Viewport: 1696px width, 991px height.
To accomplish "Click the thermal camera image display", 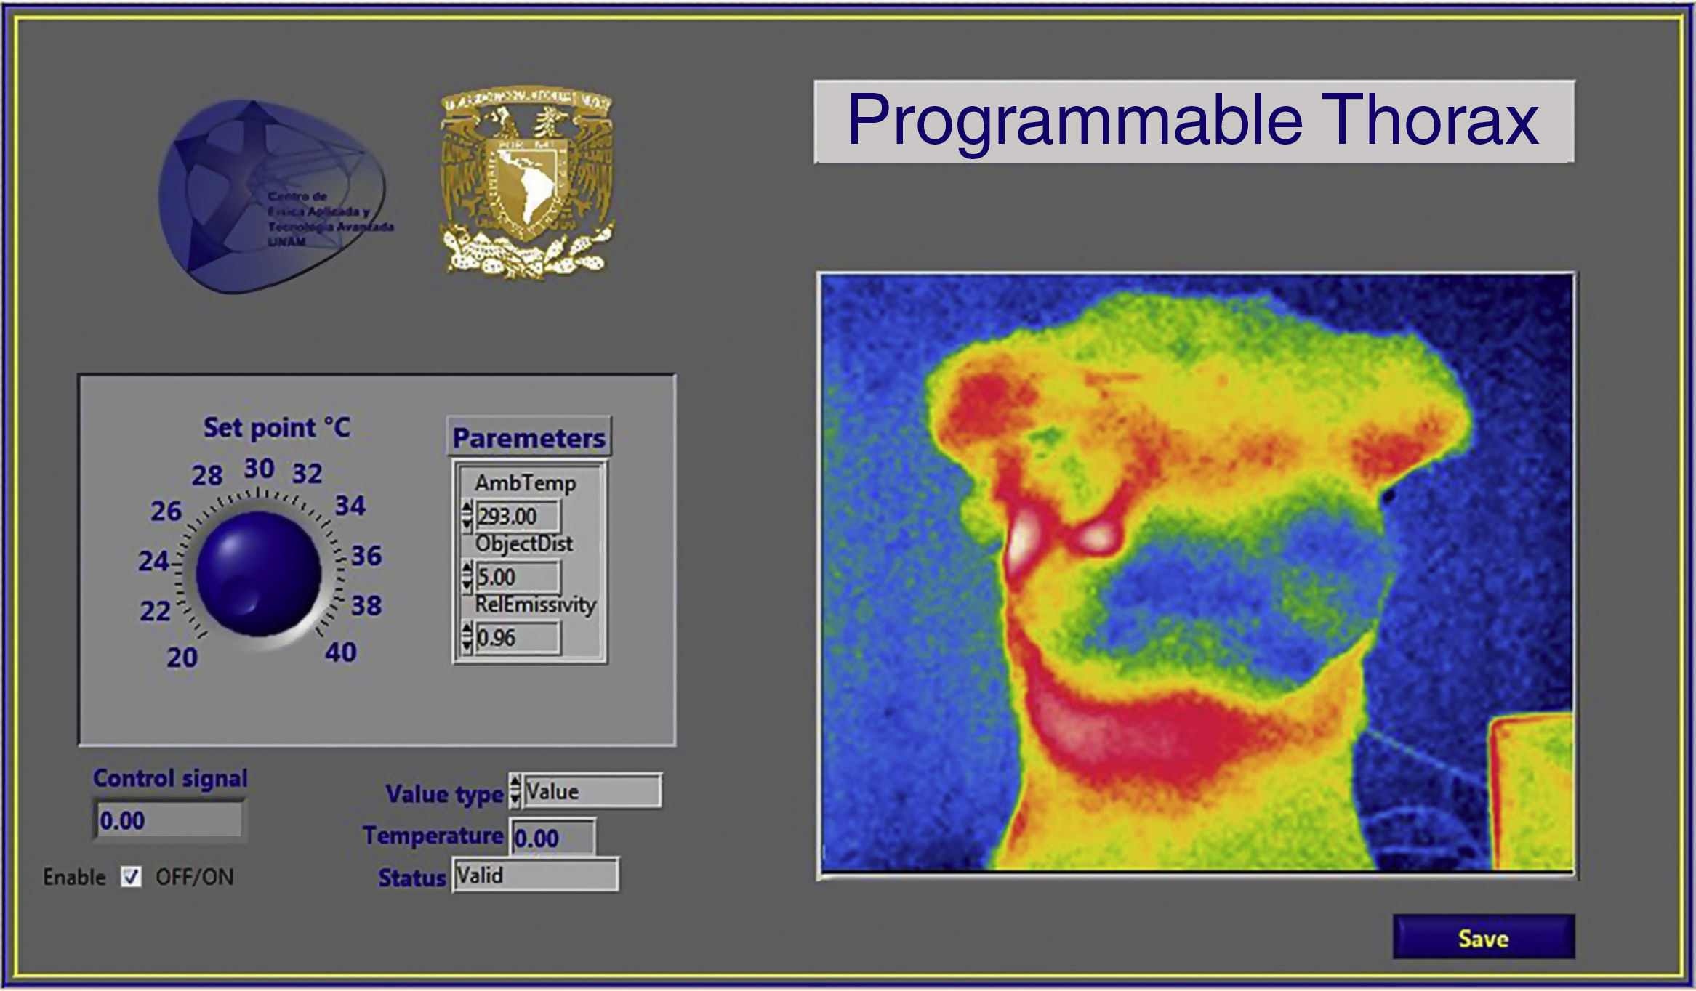I will [x=1197, y=574].
